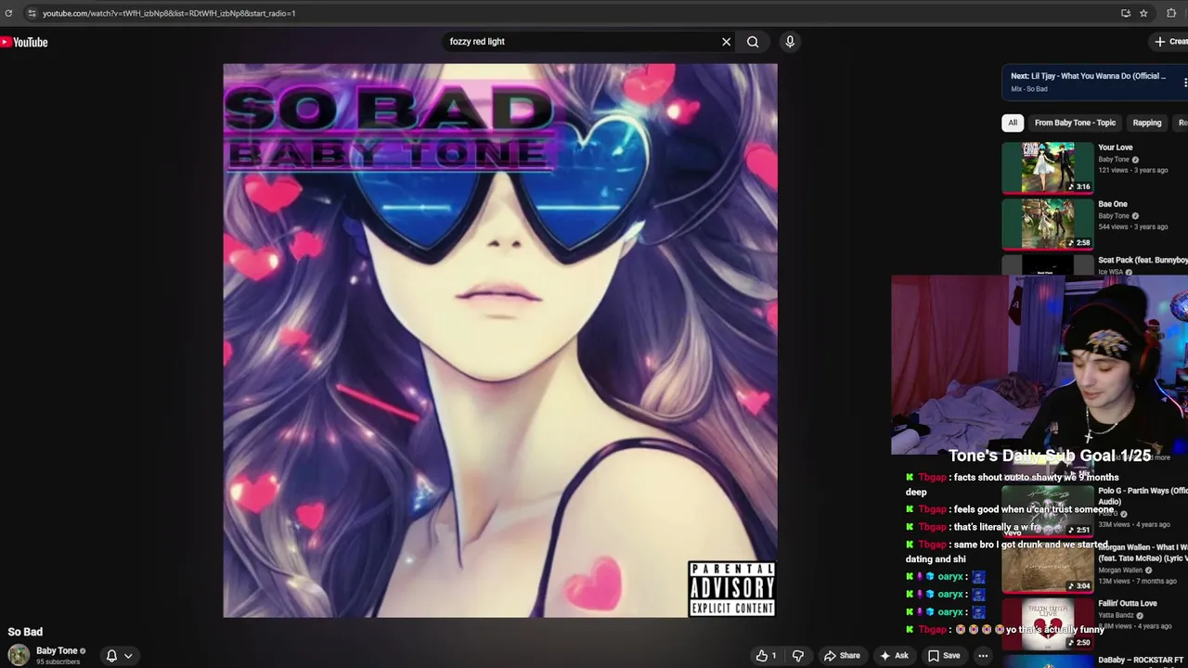Open the Ask AI button
This screenshot has width=1188, height=668.
tap(894, 656)
